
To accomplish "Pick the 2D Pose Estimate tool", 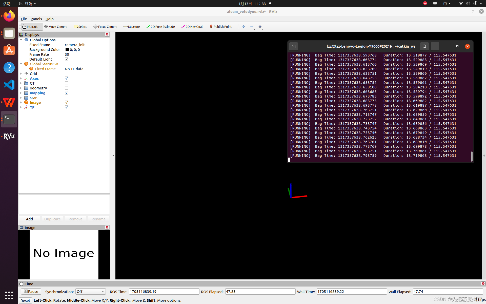I will (160, 27).
